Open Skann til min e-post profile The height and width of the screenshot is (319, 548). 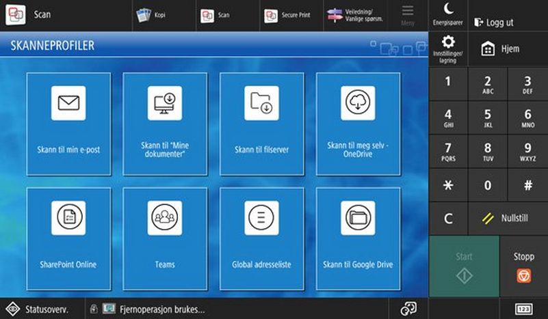(68, 124)
